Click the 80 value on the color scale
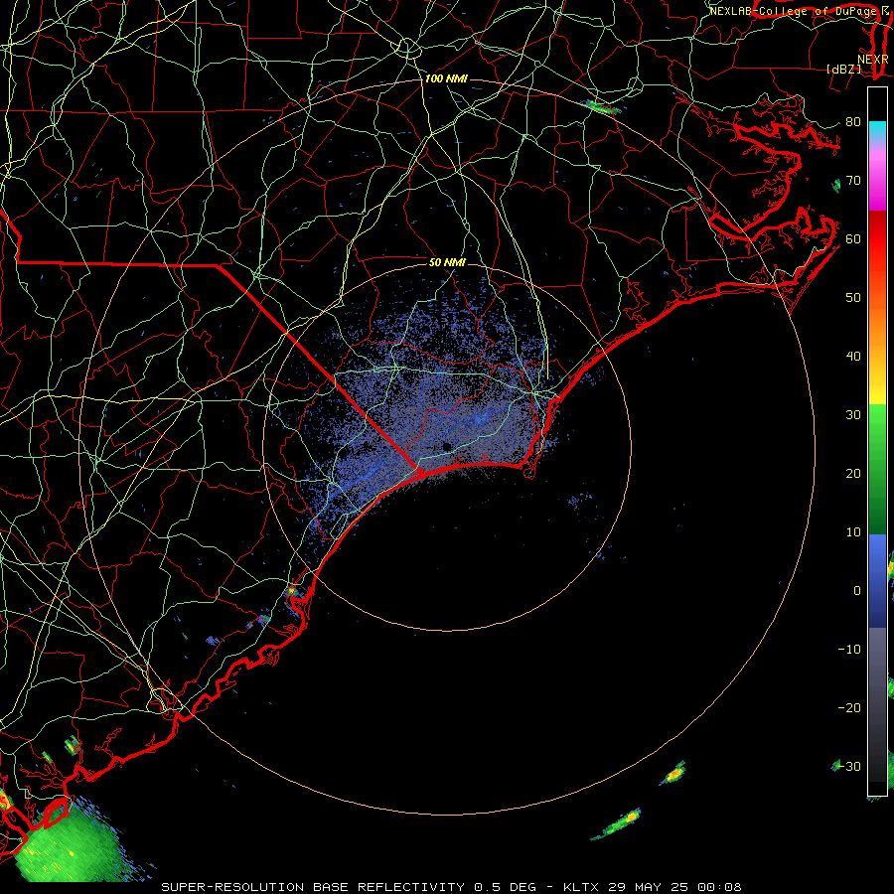 pos(853,122)
